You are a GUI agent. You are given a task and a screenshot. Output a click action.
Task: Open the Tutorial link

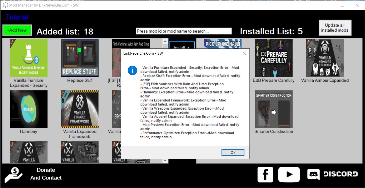pos(17,17)
